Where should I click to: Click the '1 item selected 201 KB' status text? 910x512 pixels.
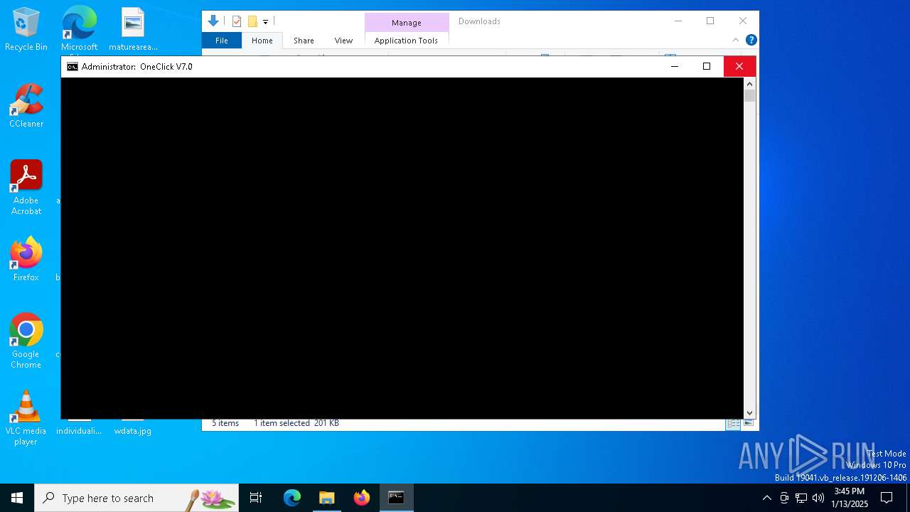click(296, 423)
